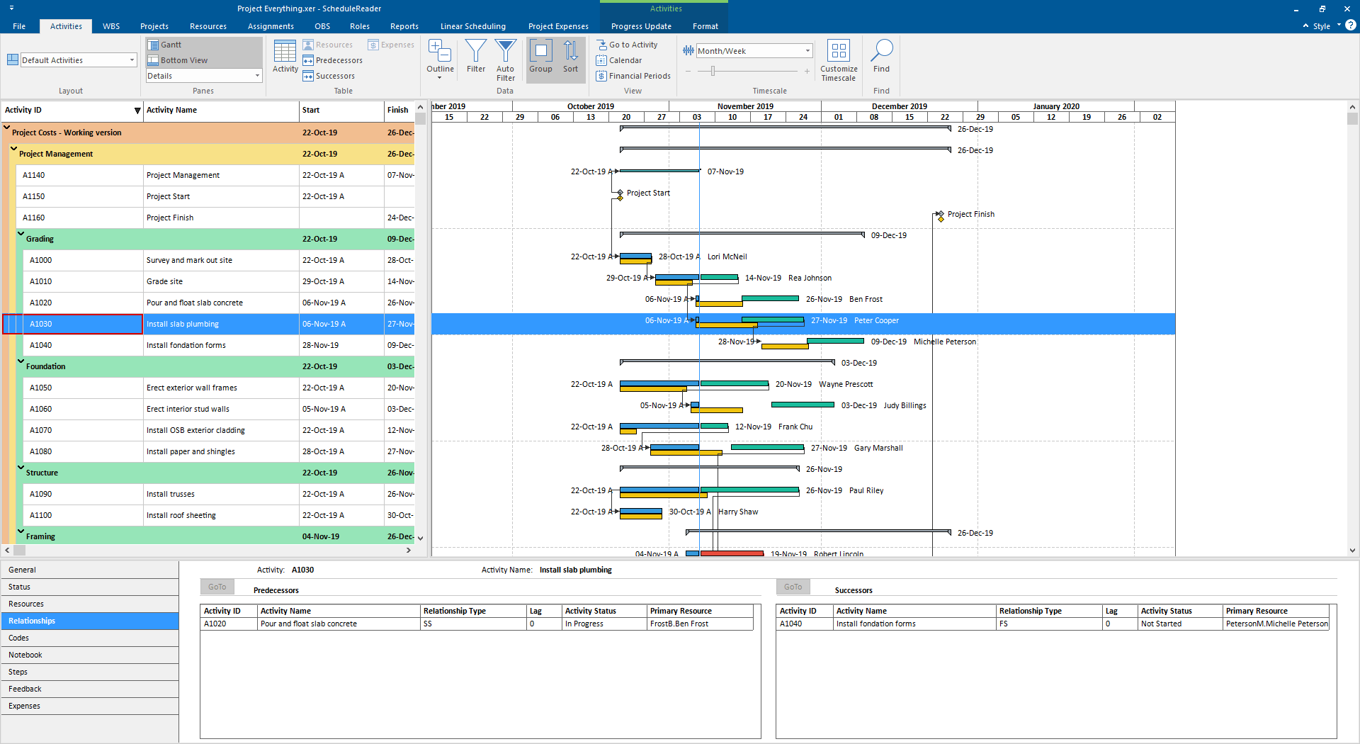Click the Group button icon
1360x744 pixels.
(x=540, y=51)
